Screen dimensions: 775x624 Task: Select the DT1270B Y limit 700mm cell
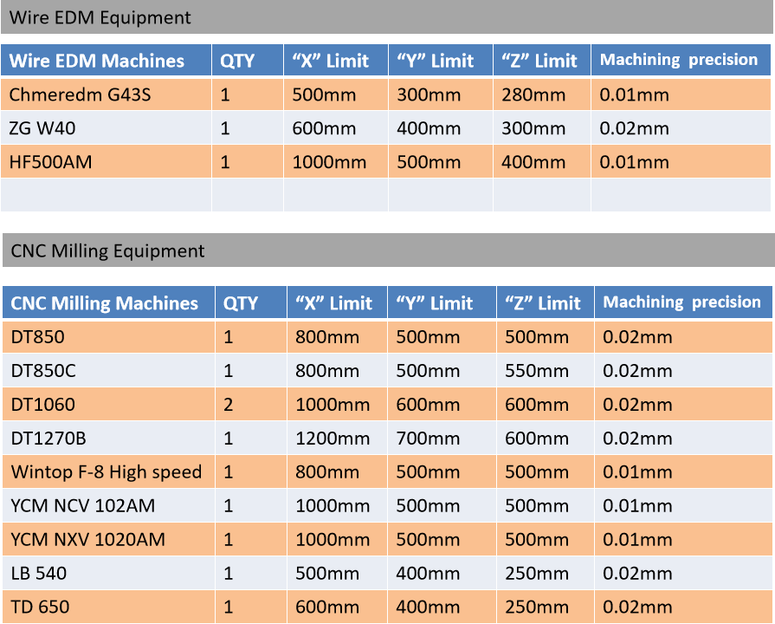point(442,438)
